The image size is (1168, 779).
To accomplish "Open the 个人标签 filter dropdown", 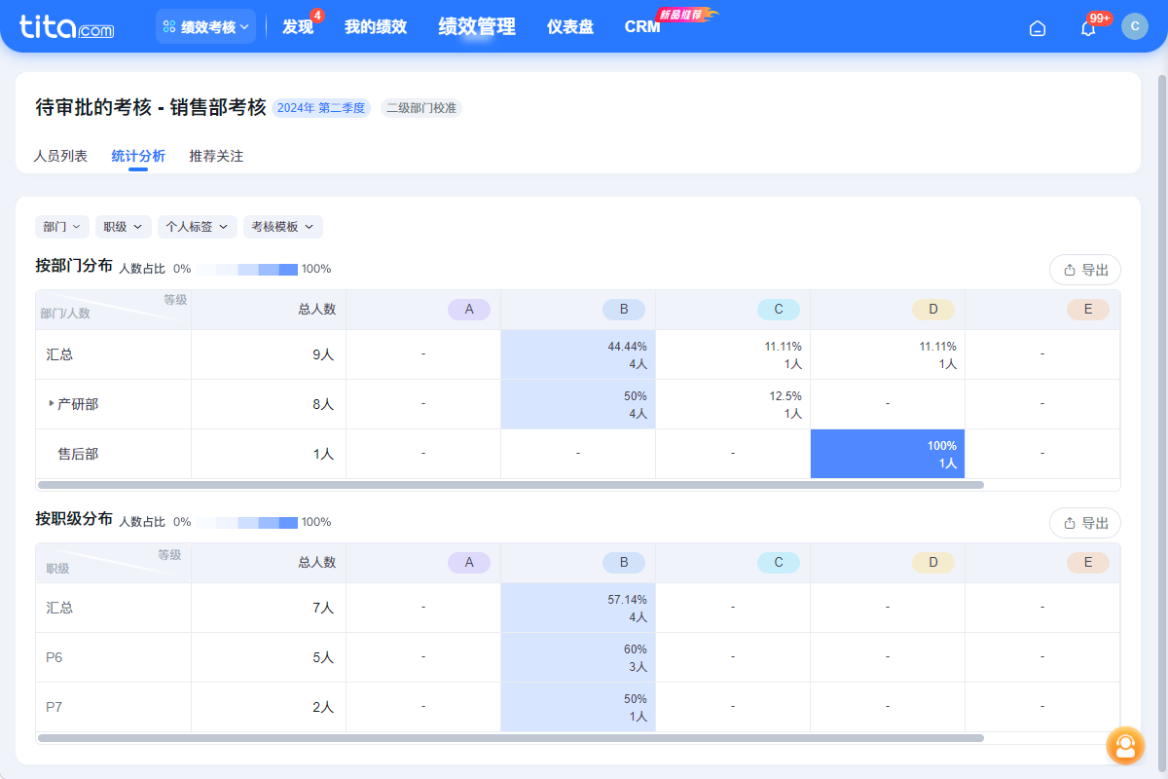I will pos(197,227).
